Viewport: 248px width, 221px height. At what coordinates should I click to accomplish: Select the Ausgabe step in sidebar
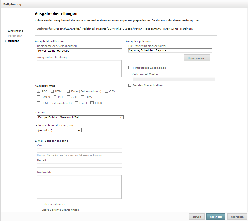[14, 41]
